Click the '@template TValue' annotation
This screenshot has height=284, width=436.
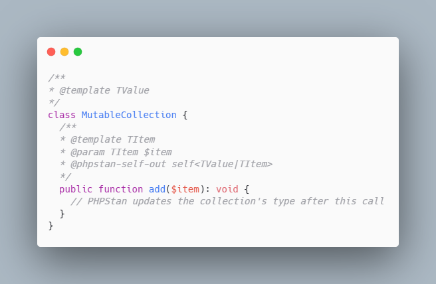104,90
